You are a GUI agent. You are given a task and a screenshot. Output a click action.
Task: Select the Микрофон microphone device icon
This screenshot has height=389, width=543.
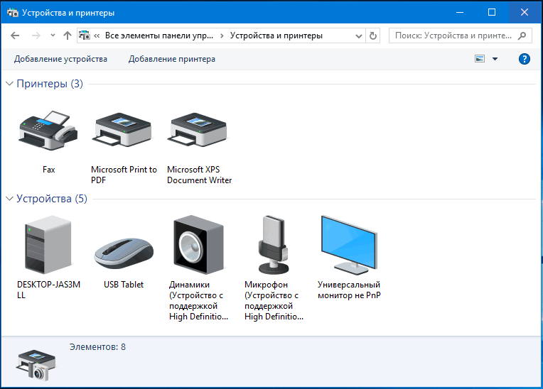click(274, 245)
